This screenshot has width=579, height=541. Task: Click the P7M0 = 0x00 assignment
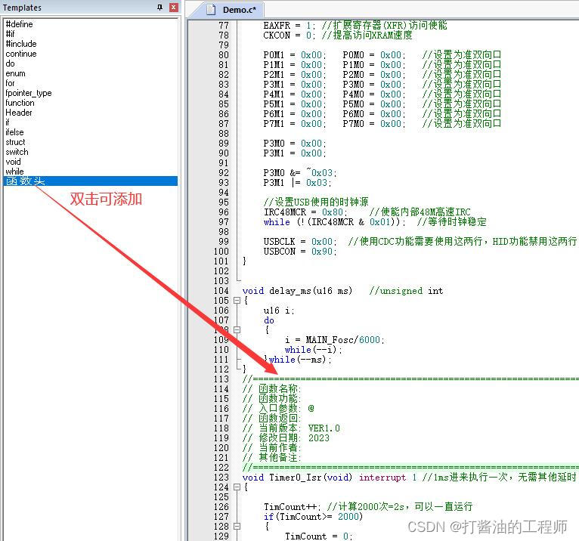[x=374, y=124]
